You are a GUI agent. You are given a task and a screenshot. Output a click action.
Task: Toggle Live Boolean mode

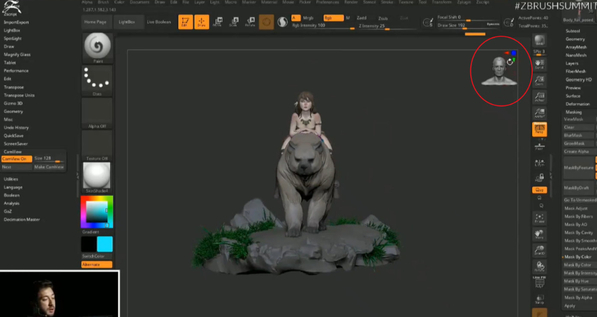tap(159, 22)
